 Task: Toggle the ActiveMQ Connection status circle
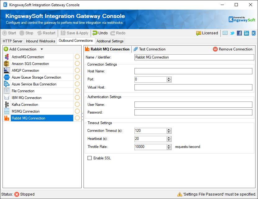(x=77, y=57)
